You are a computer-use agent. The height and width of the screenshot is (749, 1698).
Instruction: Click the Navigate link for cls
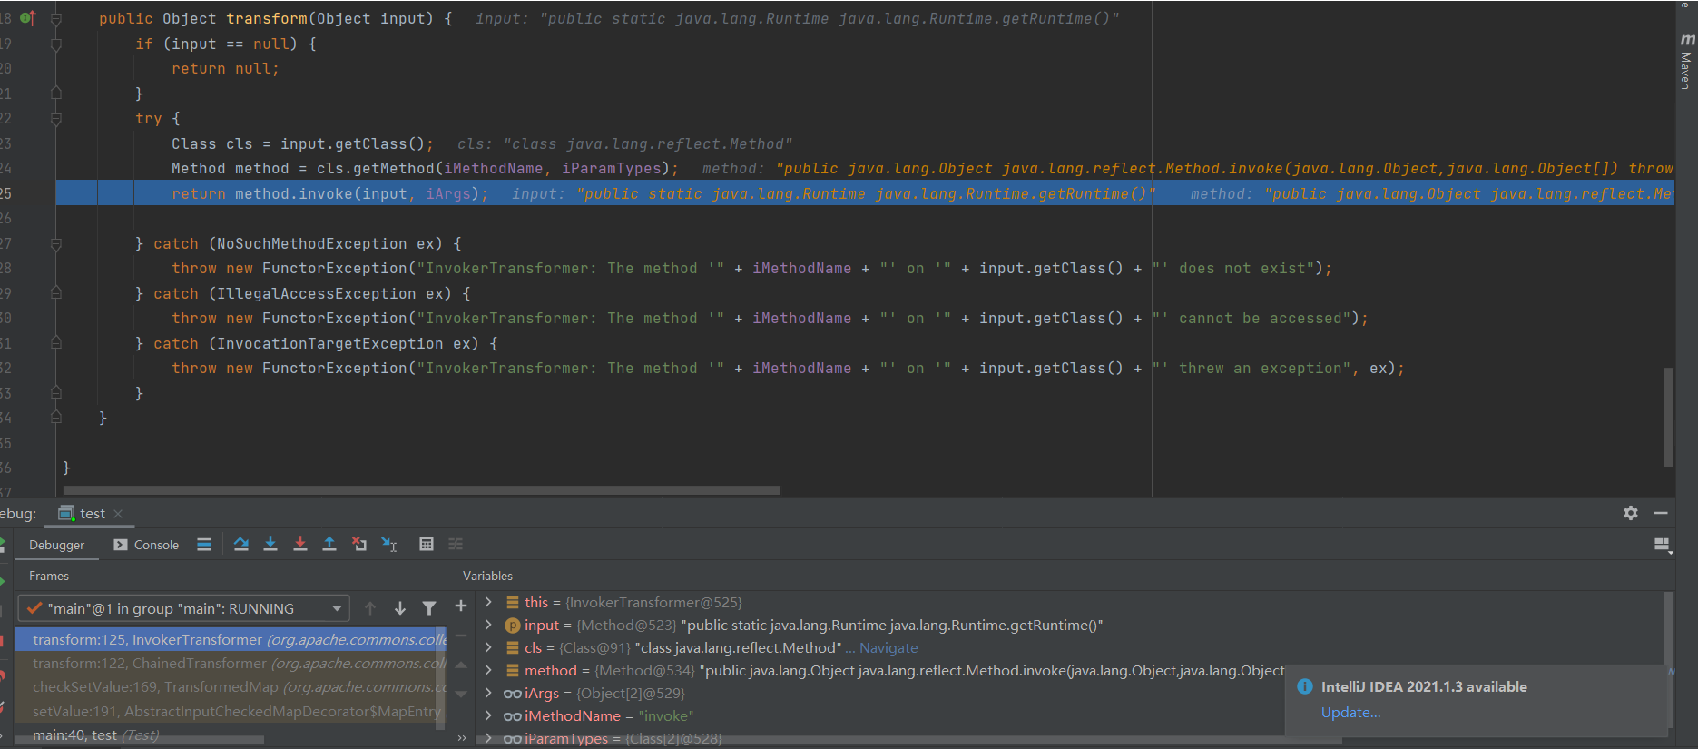pyautogui.click(x=888, y=647)
